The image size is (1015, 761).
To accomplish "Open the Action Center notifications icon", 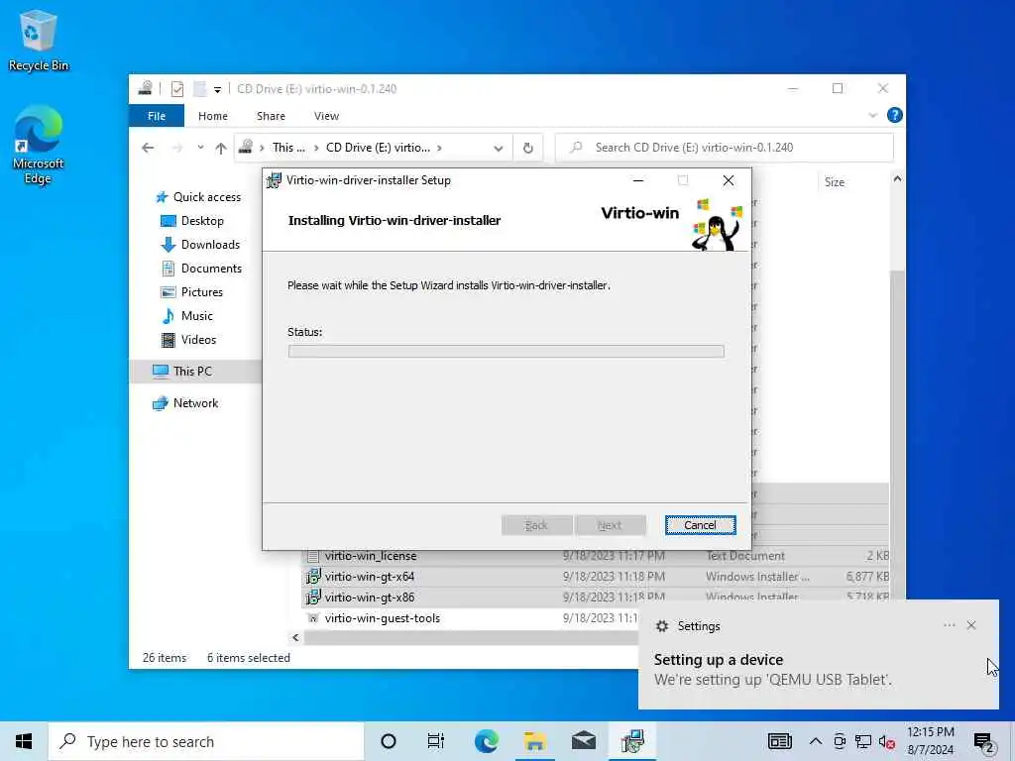I will coord(983,742).
